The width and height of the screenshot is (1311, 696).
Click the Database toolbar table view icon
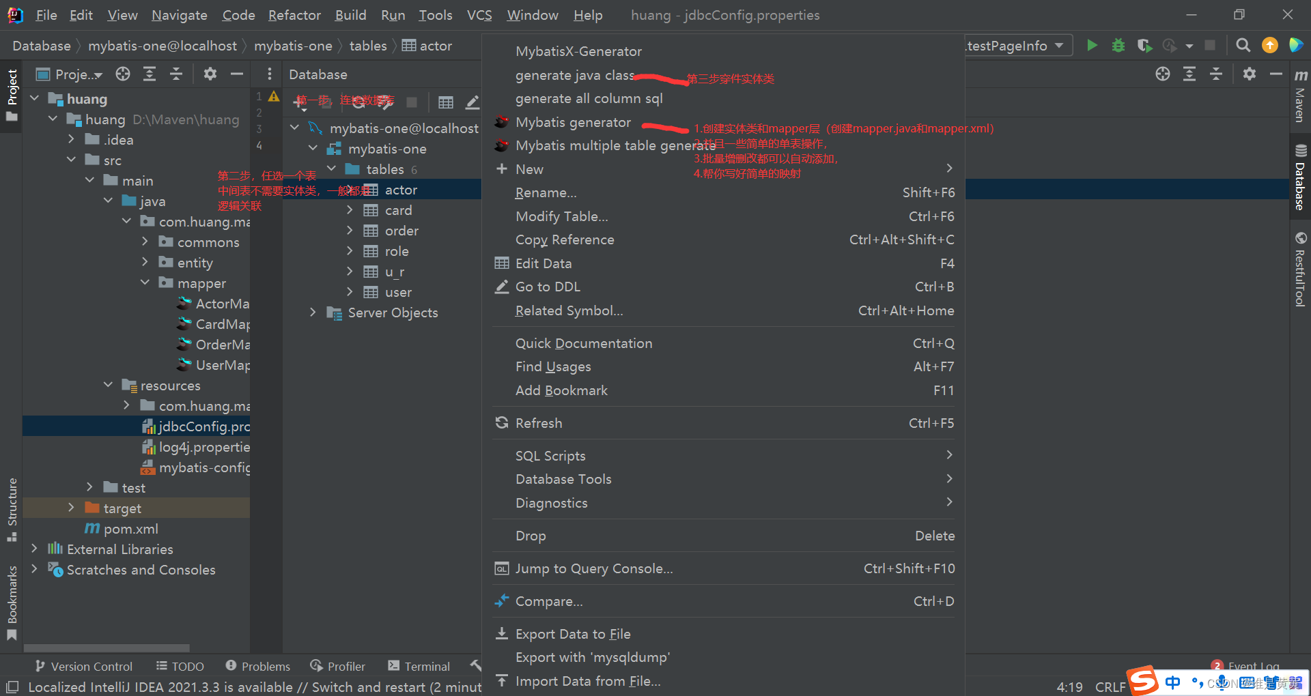click(446, 102)
